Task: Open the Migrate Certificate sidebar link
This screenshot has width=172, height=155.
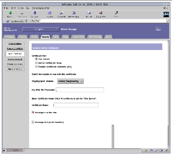Action: click(15, 69)
